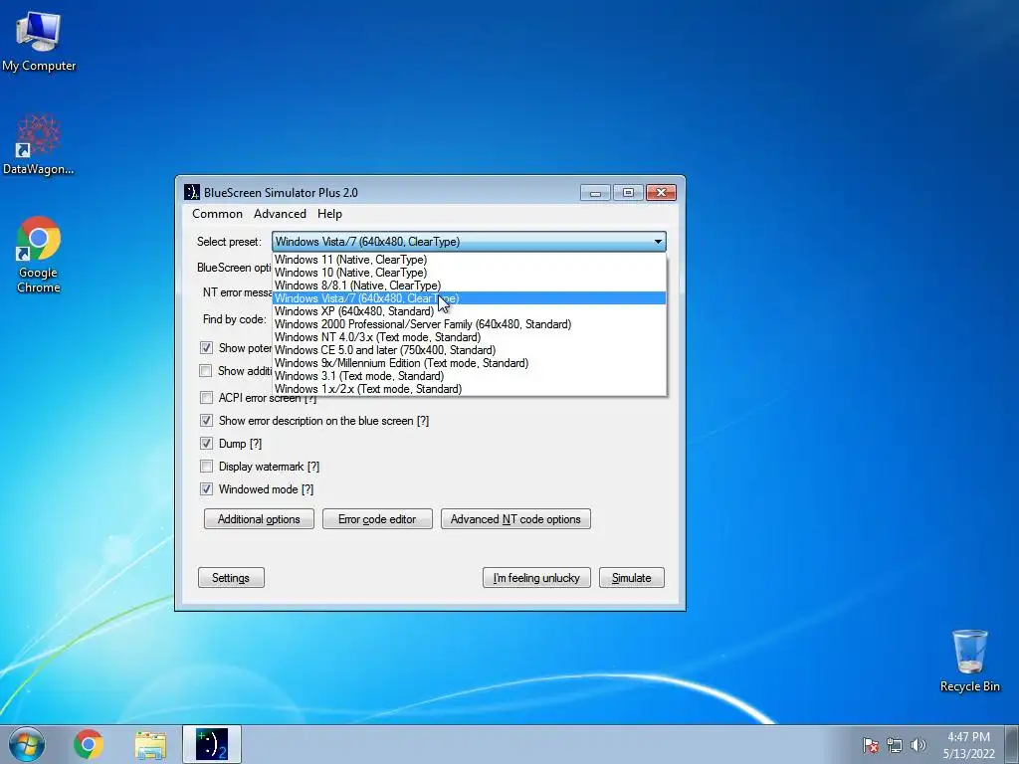
Task: Open volume speaker tray icon
Action: (x=917, y=744)
